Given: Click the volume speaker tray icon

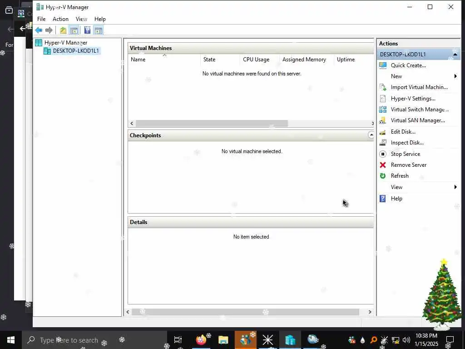Looking at the screenshot, I should (406, 340).
